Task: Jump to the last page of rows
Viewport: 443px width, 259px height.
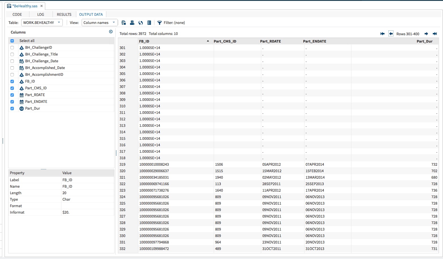Action: tap(435, 34)
